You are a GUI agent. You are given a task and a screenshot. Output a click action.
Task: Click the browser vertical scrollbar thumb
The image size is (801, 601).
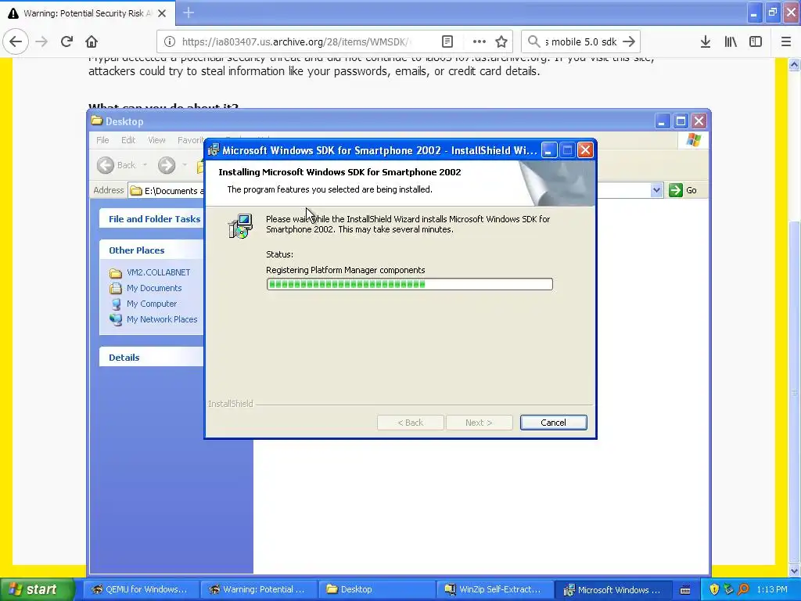click(795, 391)
